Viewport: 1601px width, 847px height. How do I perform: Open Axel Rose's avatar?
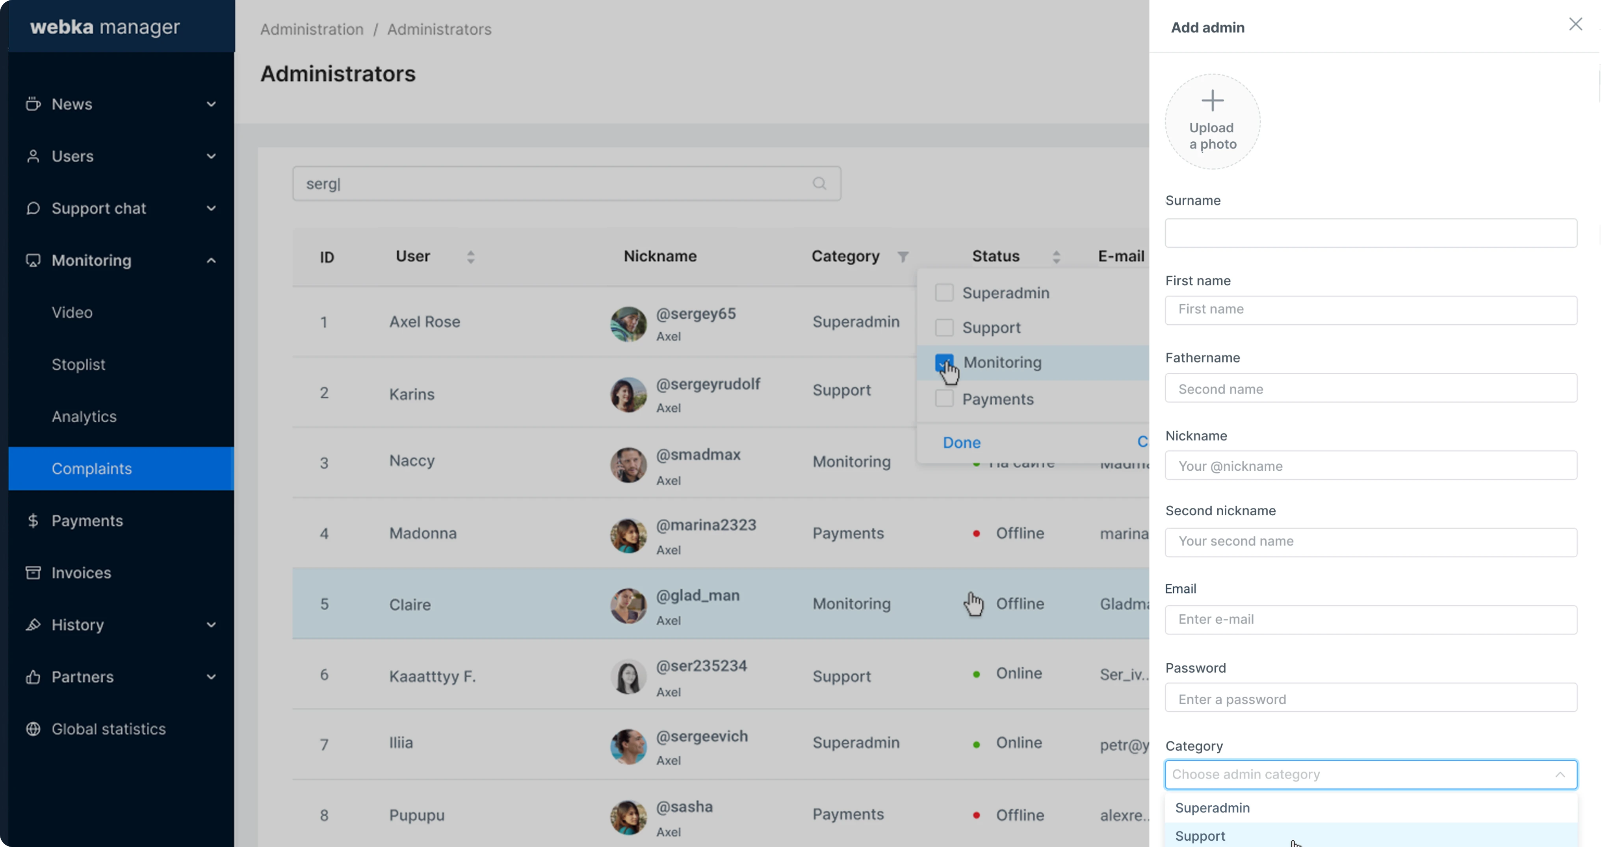click(x=628, y=324)
